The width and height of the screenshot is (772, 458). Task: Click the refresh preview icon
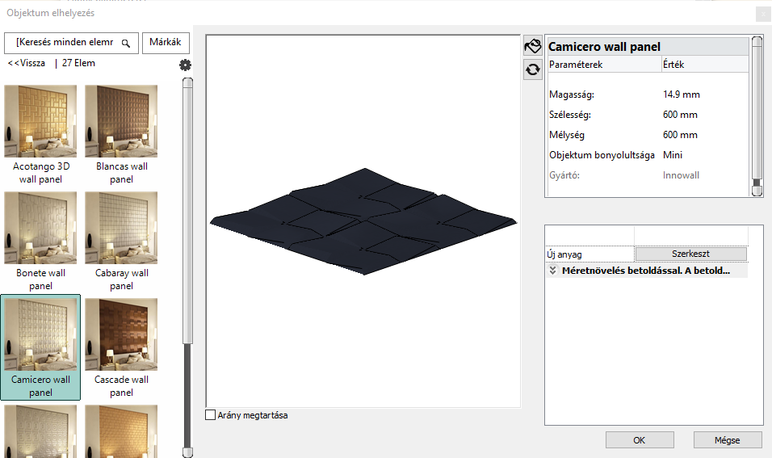pos(533,69)
